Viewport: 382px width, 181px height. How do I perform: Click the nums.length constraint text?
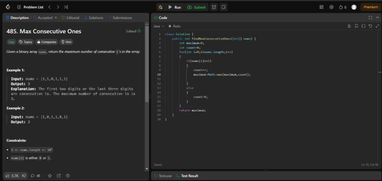pyautogui.click(x=32, y=150)
